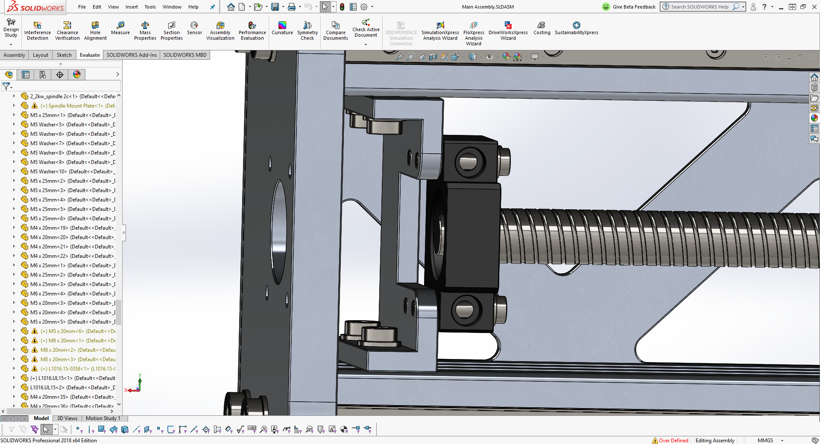Toggle the Section Properties tool
Screen dimensions: 820x444
171,31
